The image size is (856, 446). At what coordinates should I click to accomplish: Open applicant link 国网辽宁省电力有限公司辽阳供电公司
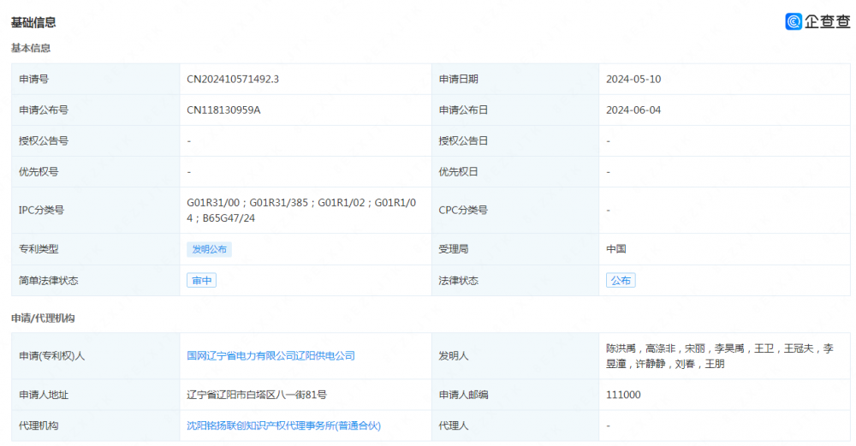click(x=270, y=356)
